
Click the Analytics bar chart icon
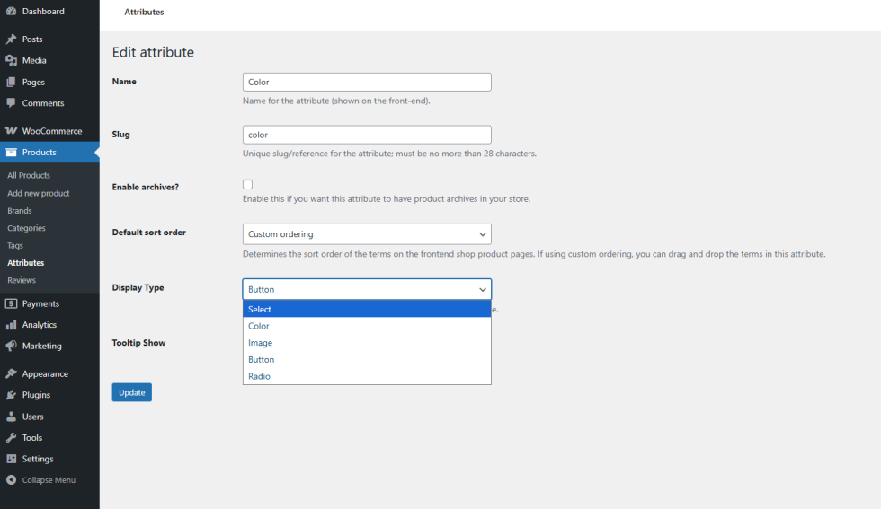click(11, 325)
